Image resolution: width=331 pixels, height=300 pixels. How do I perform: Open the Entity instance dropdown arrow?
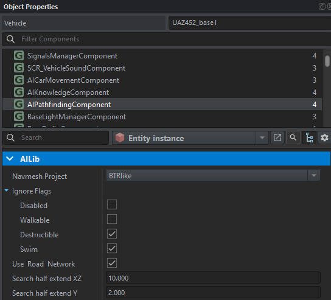tap(262, 138)
